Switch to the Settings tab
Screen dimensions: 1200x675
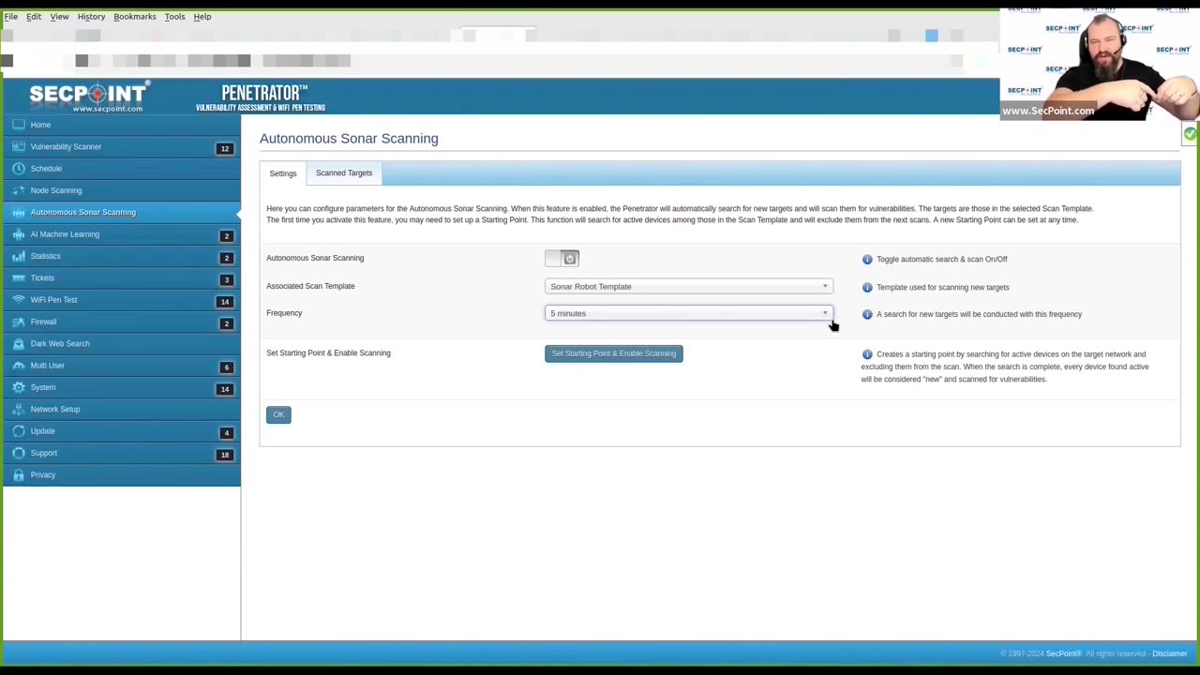click(283, 173)
